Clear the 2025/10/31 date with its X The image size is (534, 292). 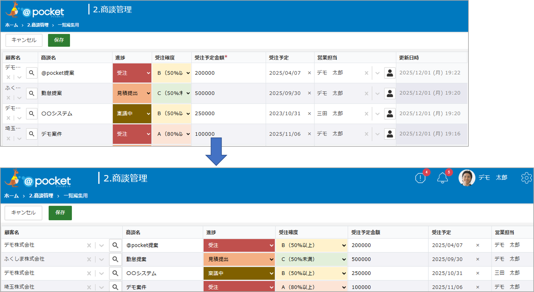478,273
